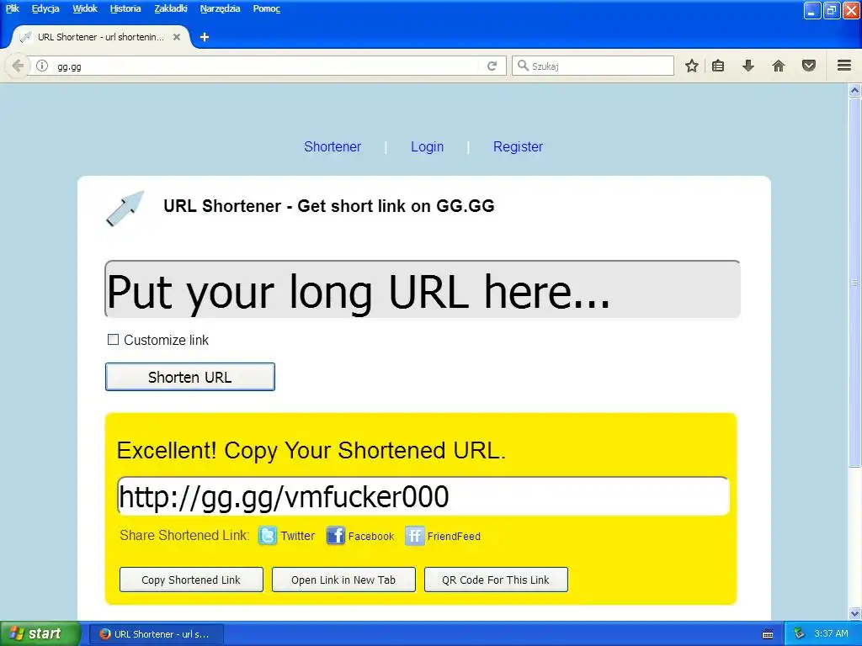Click the 3:37 AM taskbar clock
This screenshot has width=862, height=646.
831,633
